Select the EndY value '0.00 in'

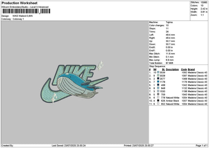click(169, 51)
